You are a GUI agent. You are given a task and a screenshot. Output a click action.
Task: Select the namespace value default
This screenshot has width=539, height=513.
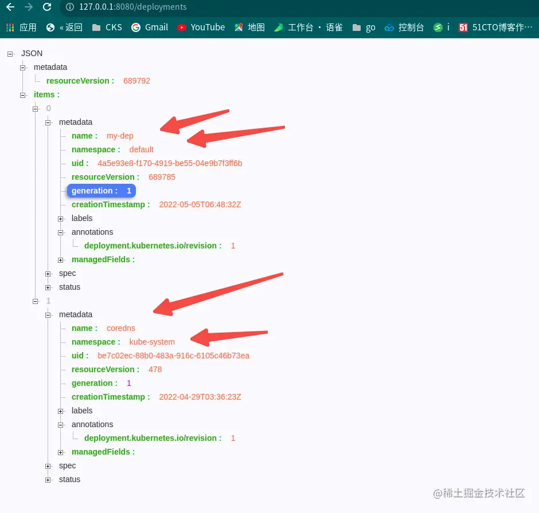pyautogui.click(x=141, y=149)
